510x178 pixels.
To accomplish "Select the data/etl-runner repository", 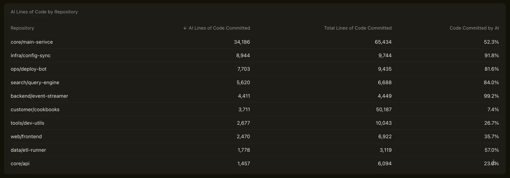I will (x=28, y=150).
